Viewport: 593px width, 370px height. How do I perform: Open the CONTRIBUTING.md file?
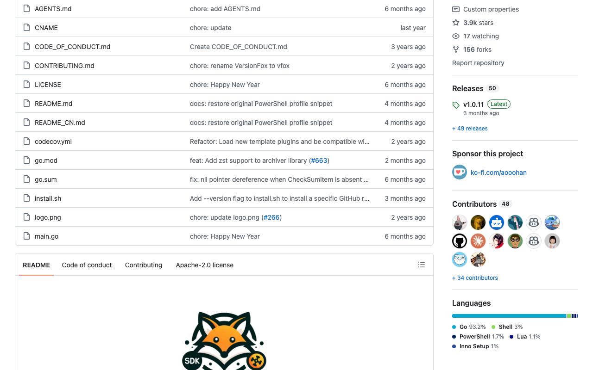(64, 66)
